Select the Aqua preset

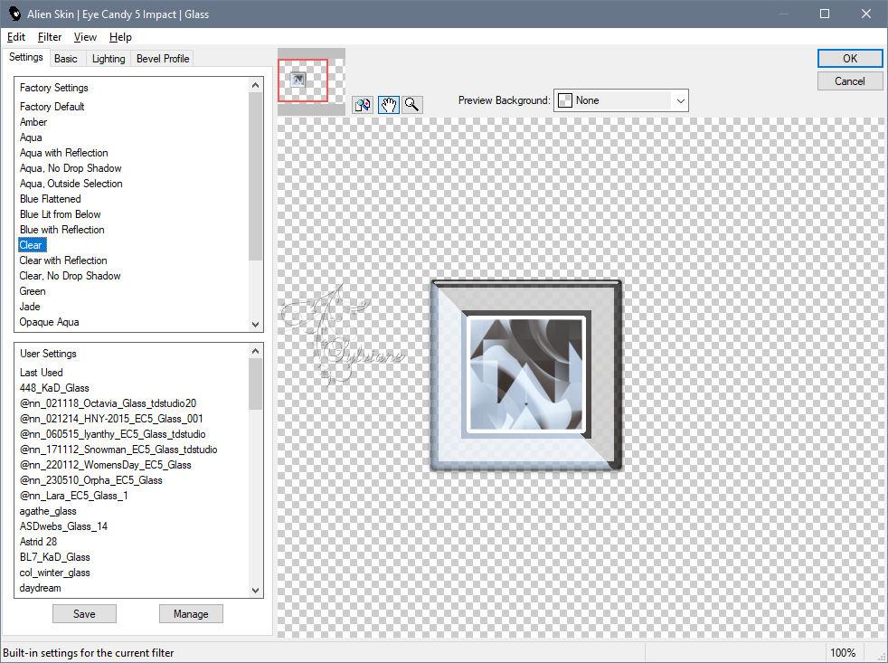[x=31, y=137]
